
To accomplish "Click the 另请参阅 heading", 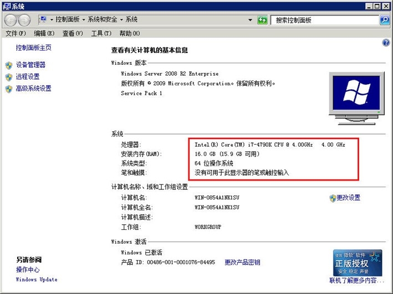I will click(x=29, y=260).
